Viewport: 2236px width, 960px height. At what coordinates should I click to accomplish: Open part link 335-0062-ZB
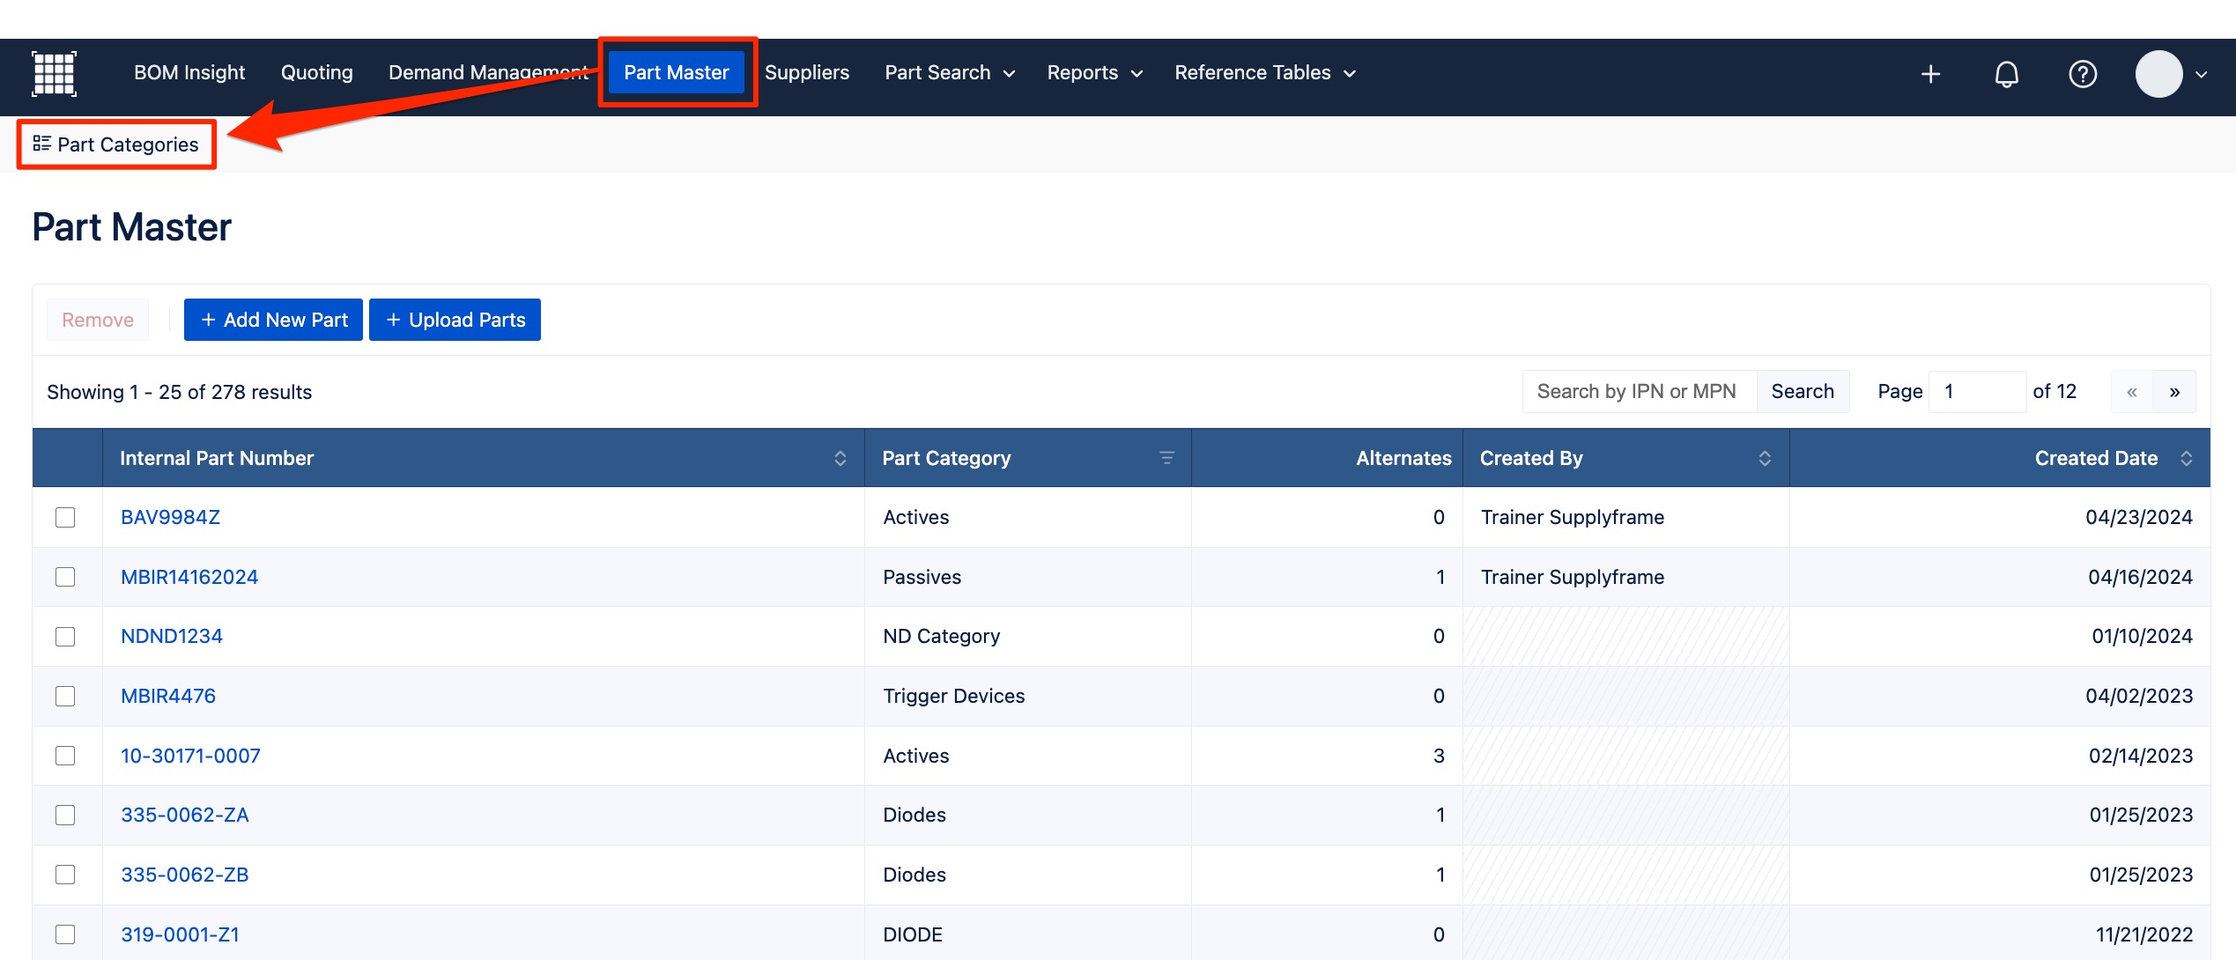click(185, 875)
